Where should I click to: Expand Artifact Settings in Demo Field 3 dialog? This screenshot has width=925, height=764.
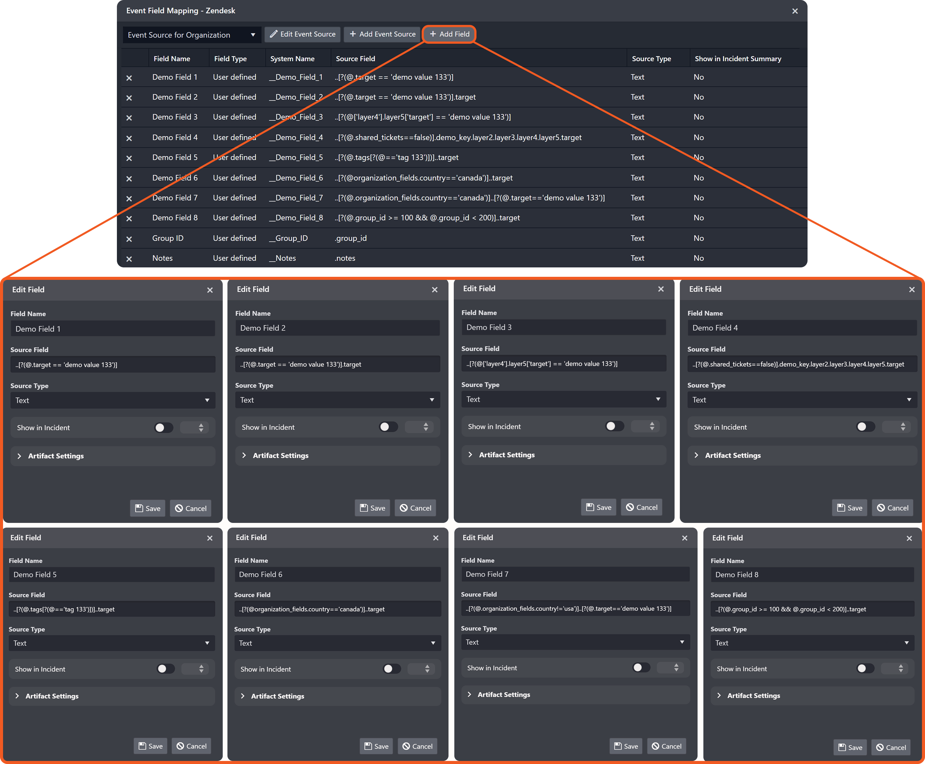pyautogui.click(x=506, y=455)
